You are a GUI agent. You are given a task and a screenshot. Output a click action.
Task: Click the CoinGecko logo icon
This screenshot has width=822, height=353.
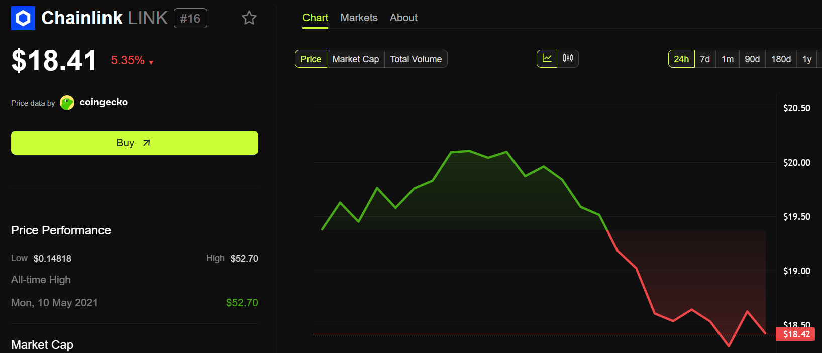click(67, 103)
